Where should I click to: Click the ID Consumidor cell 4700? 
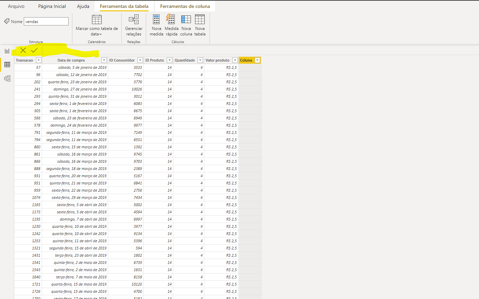click(x=126, y=291)
